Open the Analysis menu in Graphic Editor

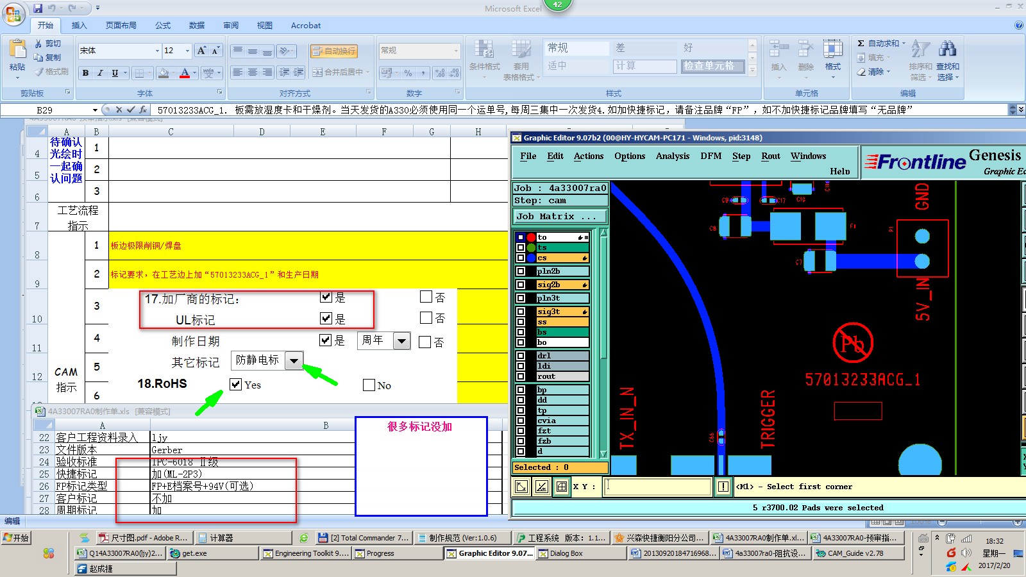click(673, 156)
